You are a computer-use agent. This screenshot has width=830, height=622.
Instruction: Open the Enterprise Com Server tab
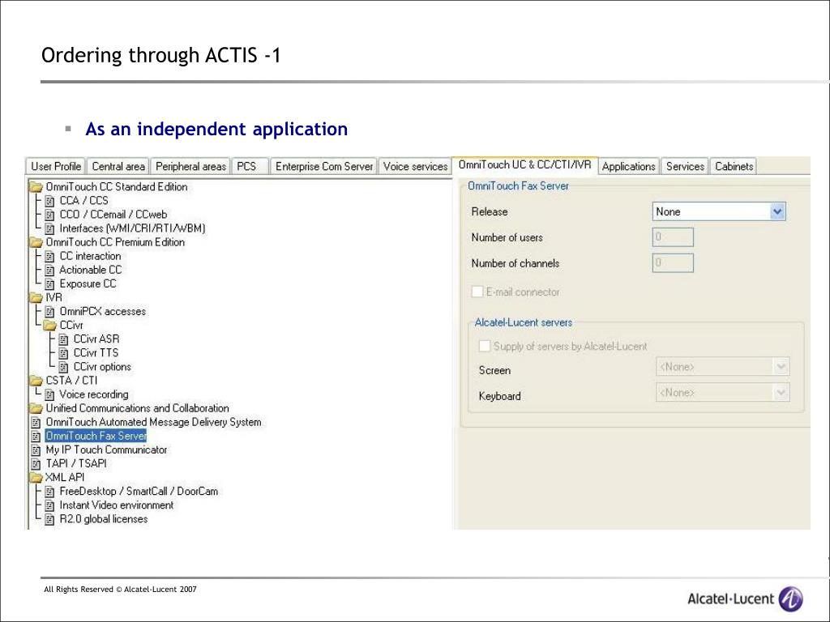[x=324, y=166]
